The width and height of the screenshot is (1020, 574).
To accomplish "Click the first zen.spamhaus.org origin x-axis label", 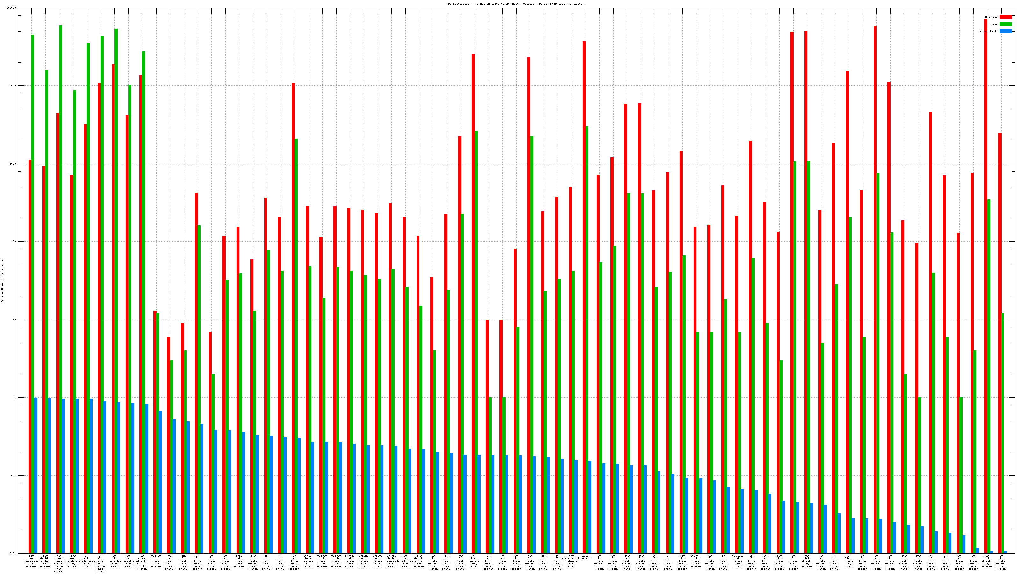I will [31, 561].
